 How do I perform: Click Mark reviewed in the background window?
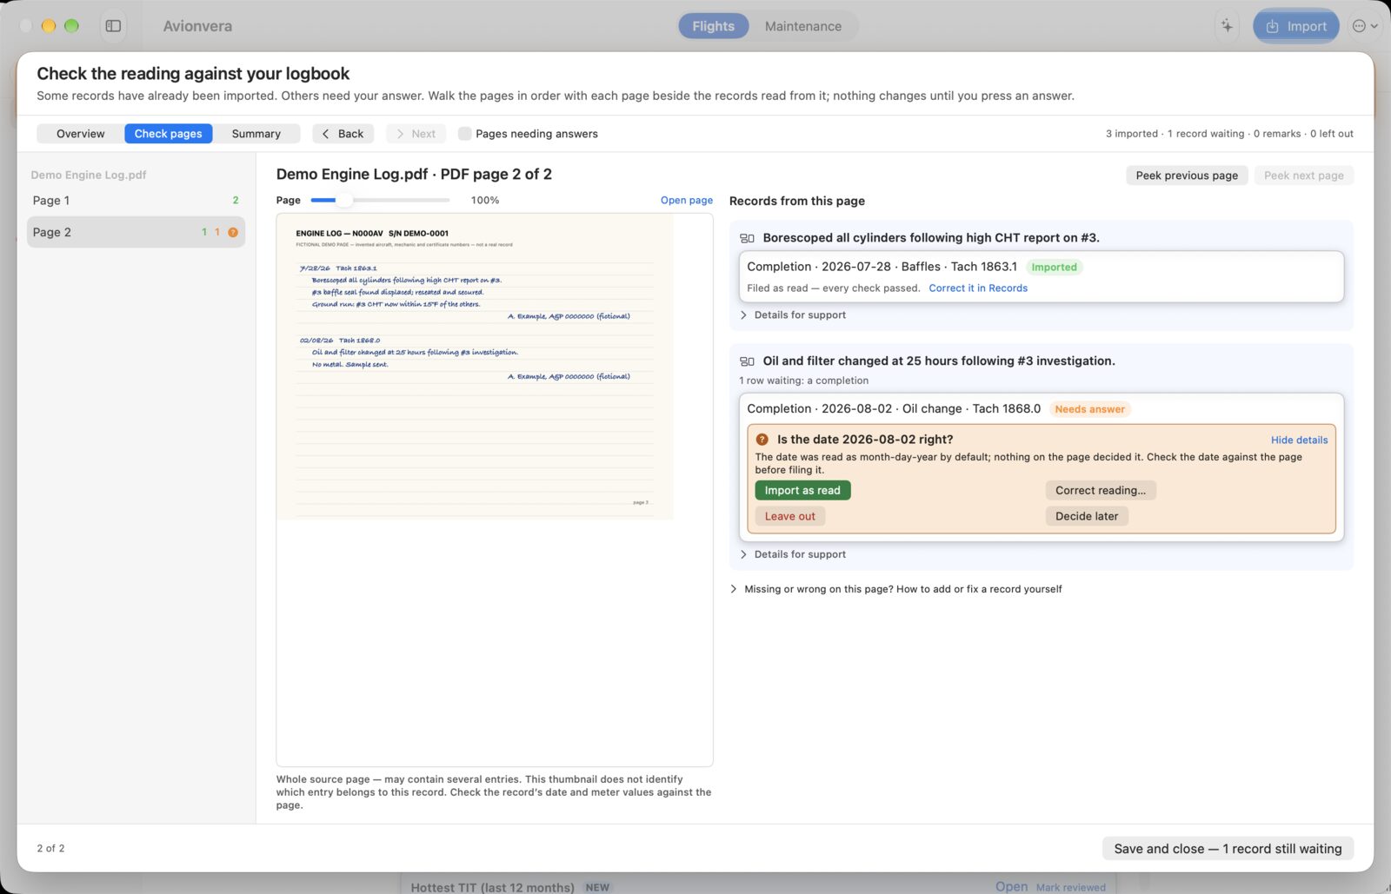point(1071,888)
